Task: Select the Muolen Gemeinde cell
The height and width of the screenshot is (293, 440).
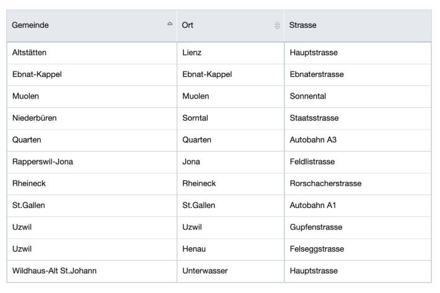Action: point(92,97)
